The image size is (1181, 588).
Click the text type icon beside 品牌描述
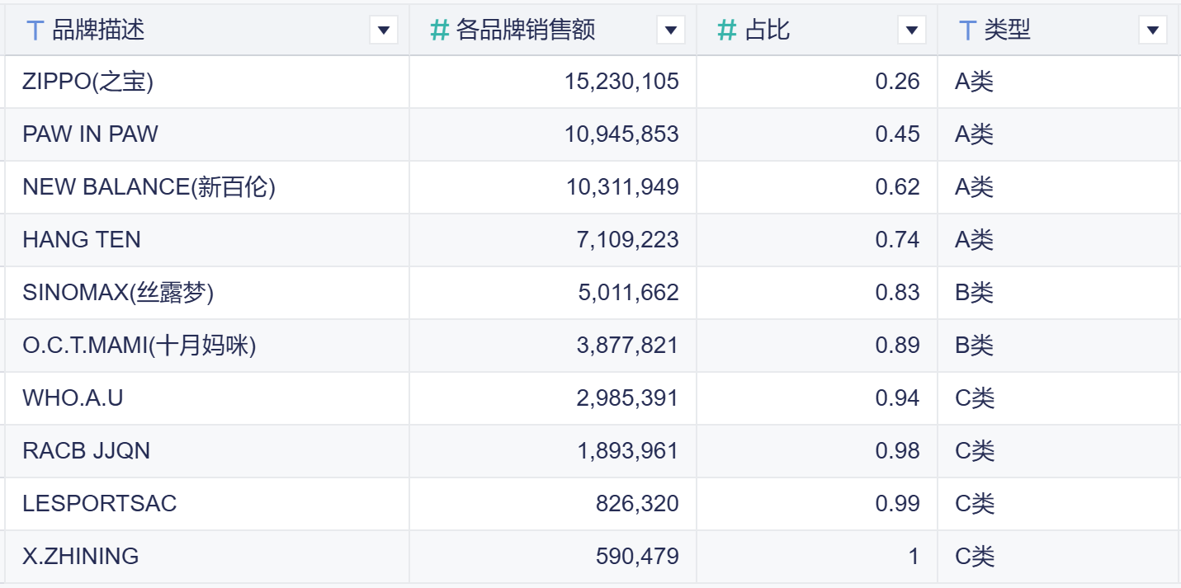tap(35, 31)
